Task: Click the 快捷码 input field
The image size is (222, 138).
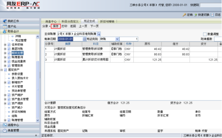Action: pyautogui.click(x=211, y=5)
